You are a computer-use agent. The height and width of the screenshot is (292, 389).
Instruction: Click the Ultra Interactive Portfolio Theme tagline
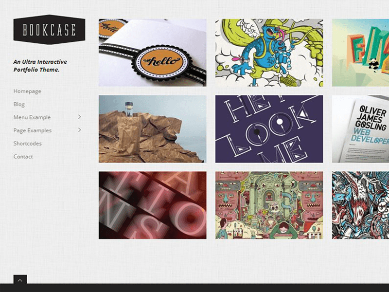tap(40, 66)
